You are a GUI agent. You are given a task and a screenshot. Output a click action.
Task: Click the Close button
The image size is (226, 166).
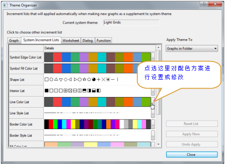pyautogui.click(x=192, y=154)
